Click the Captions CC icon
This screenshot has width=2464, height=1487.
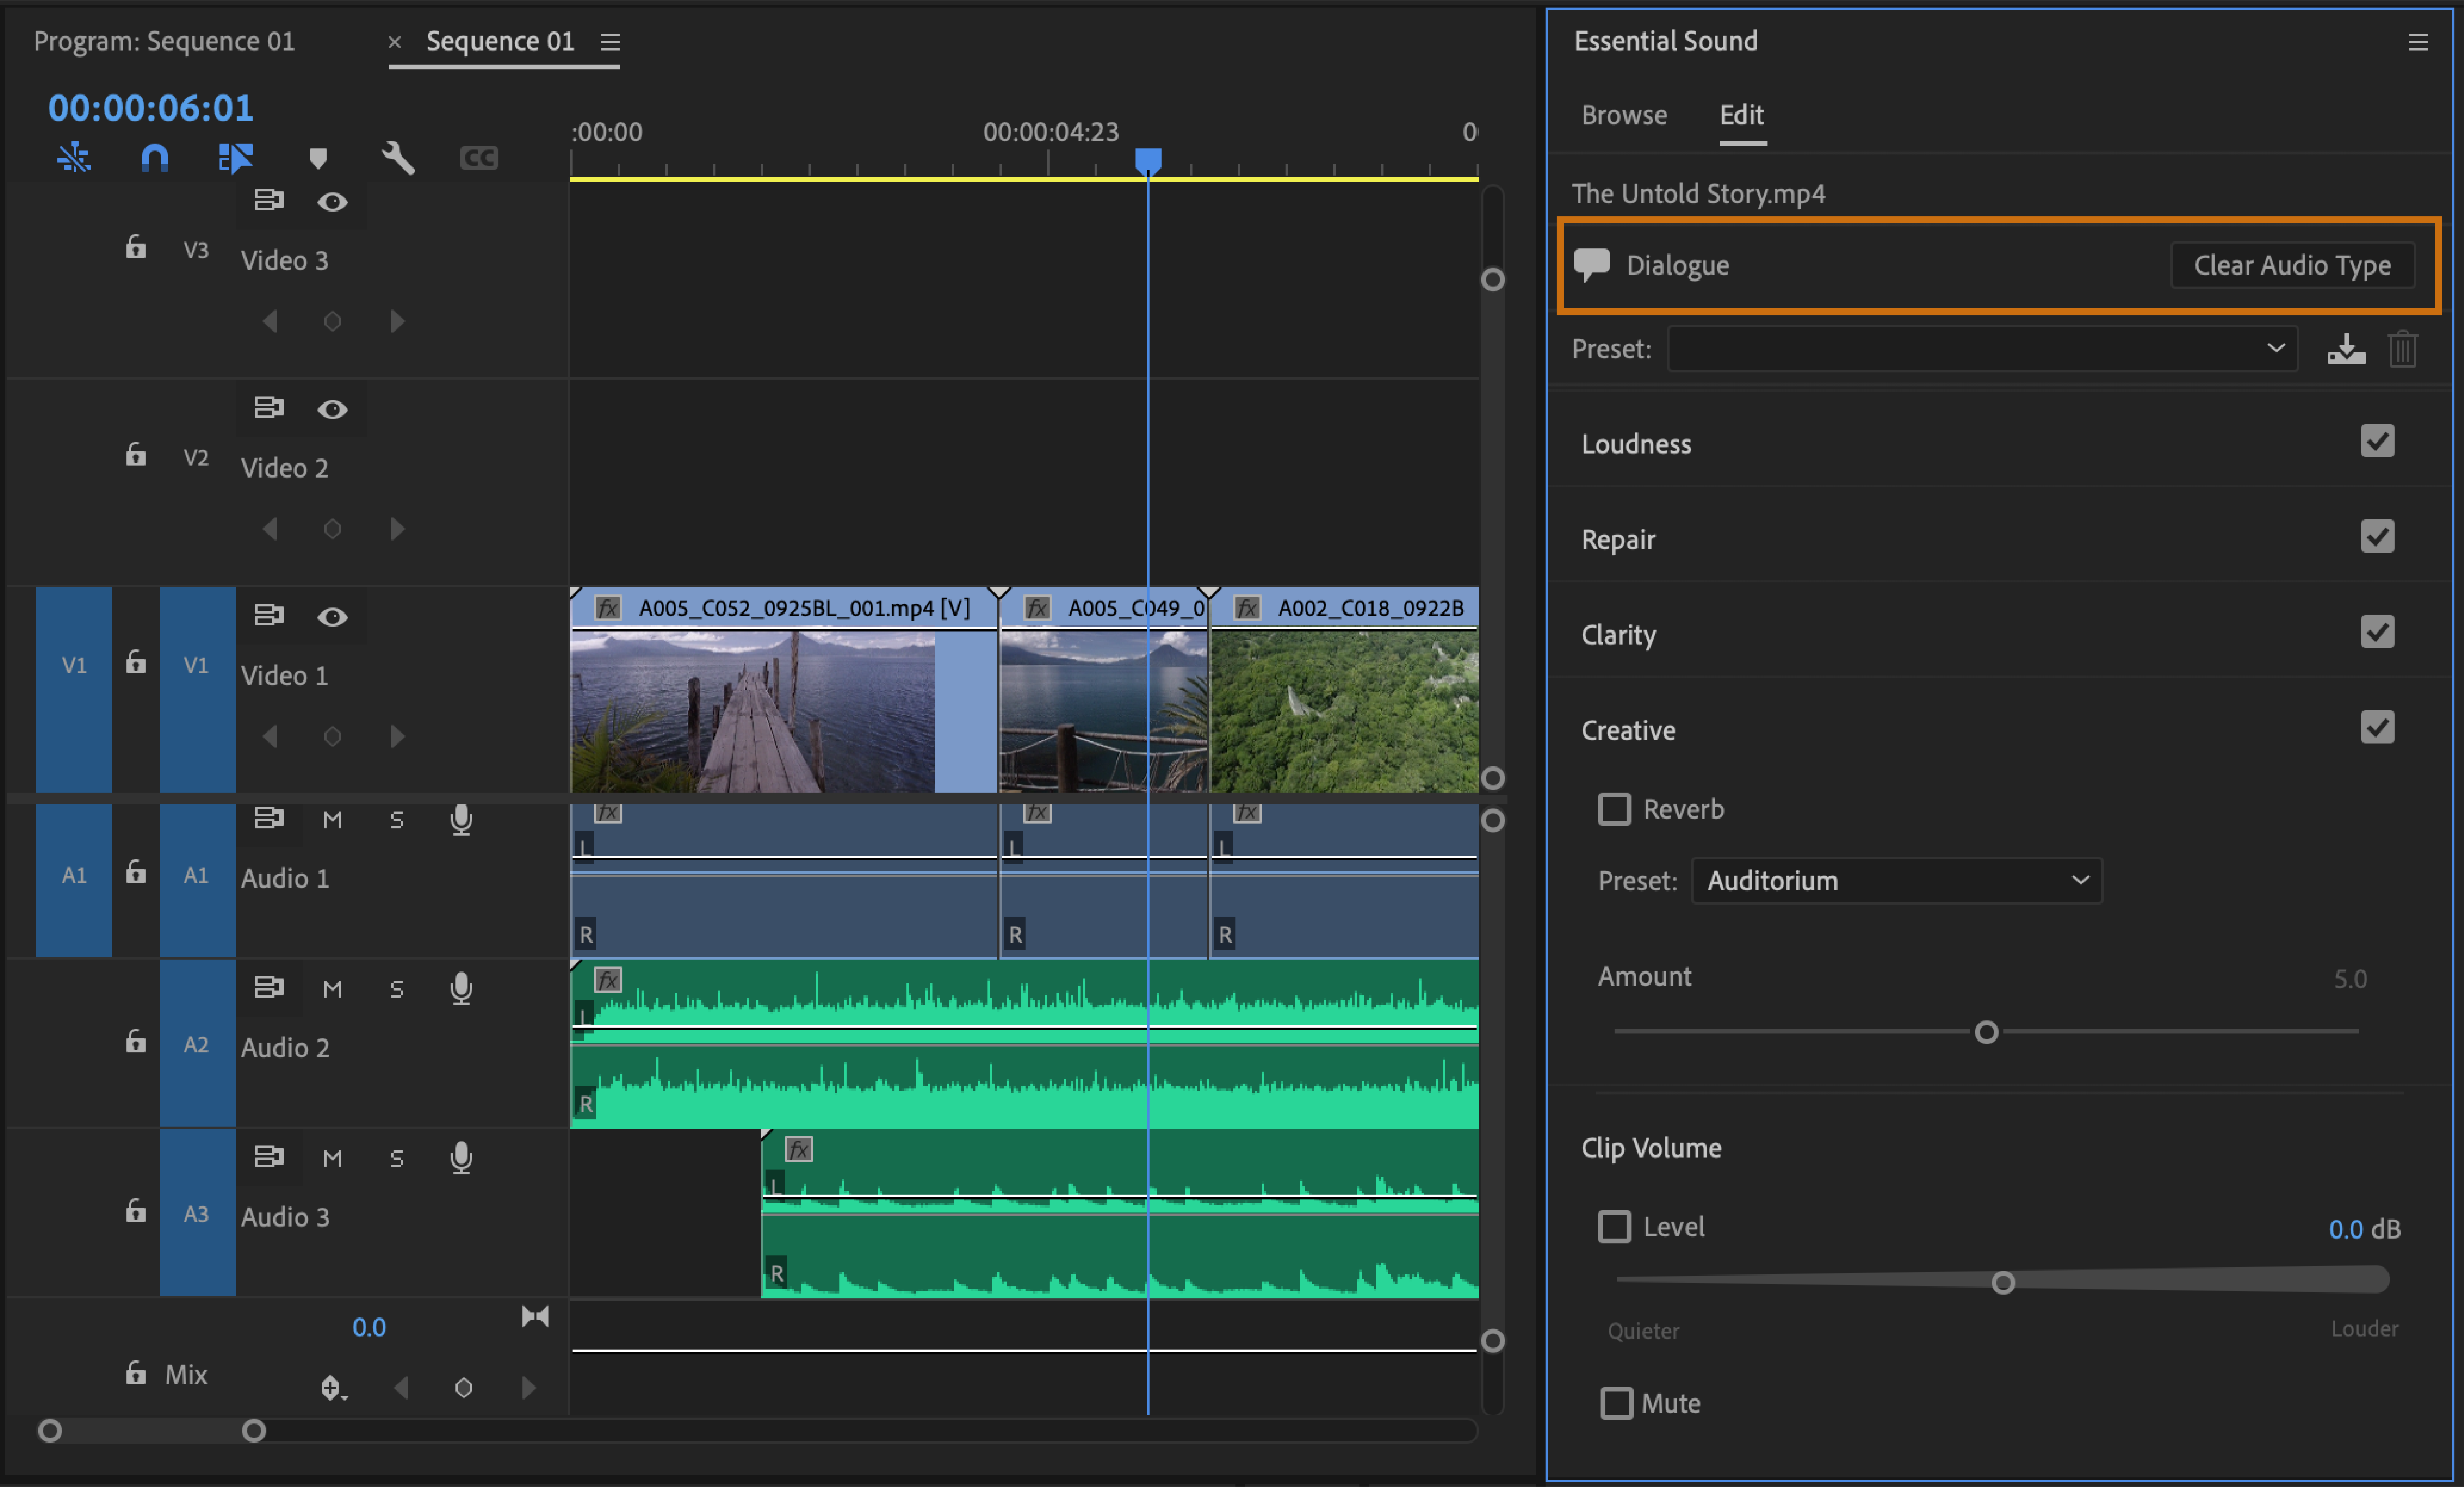click(x=478, y=157)
